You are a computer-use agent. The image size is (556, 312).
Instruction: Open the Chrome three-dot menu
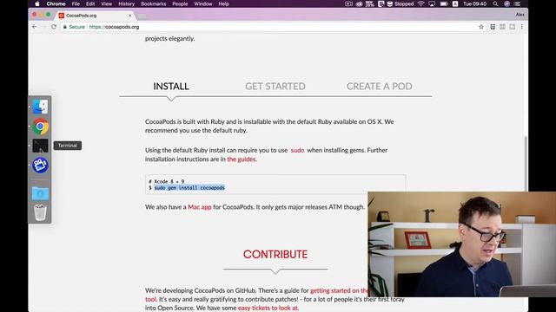point(522,27)
